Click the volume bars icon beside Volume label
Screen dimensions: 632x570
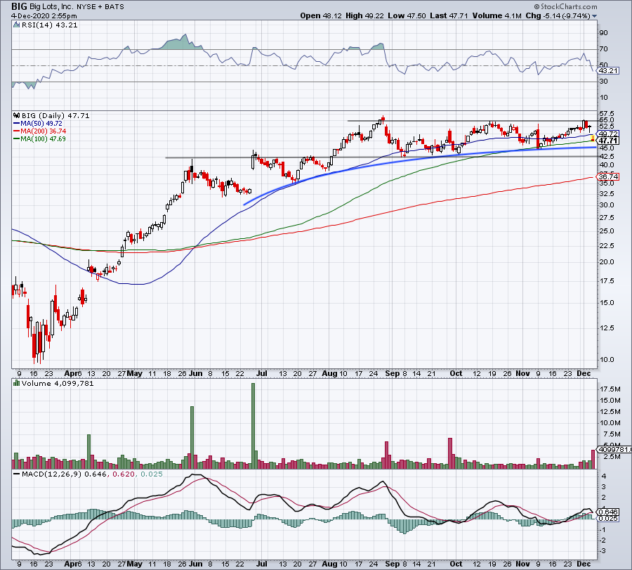pyautogui.click(x=16, y=383)
